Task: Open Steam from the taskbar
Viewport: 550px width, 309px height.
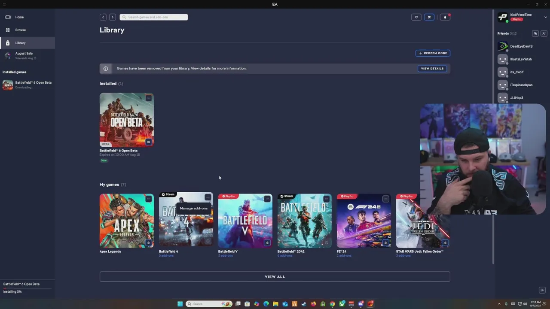Action: [304, 304]
